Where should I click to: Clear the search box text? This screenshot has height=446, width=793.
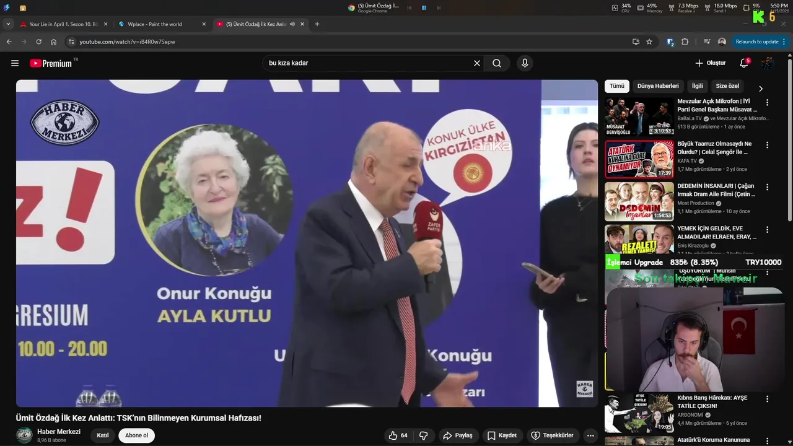pyautogui.click(x=477, y=63)
